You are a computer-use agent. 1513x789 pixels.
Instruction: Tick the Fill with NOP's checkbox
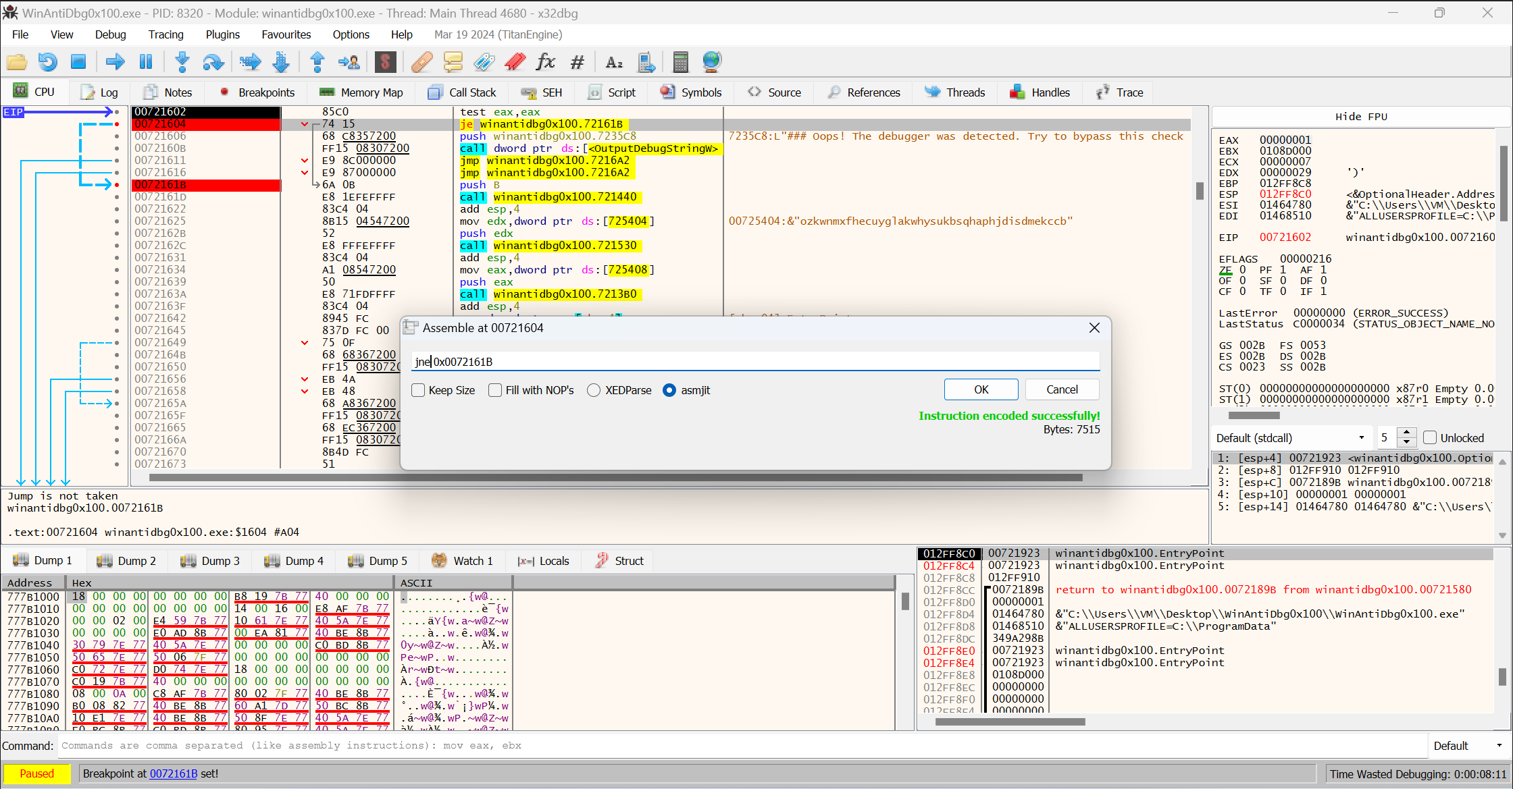coord(495,390)
